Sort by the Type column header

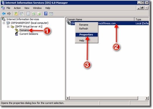tap(142, 19)
